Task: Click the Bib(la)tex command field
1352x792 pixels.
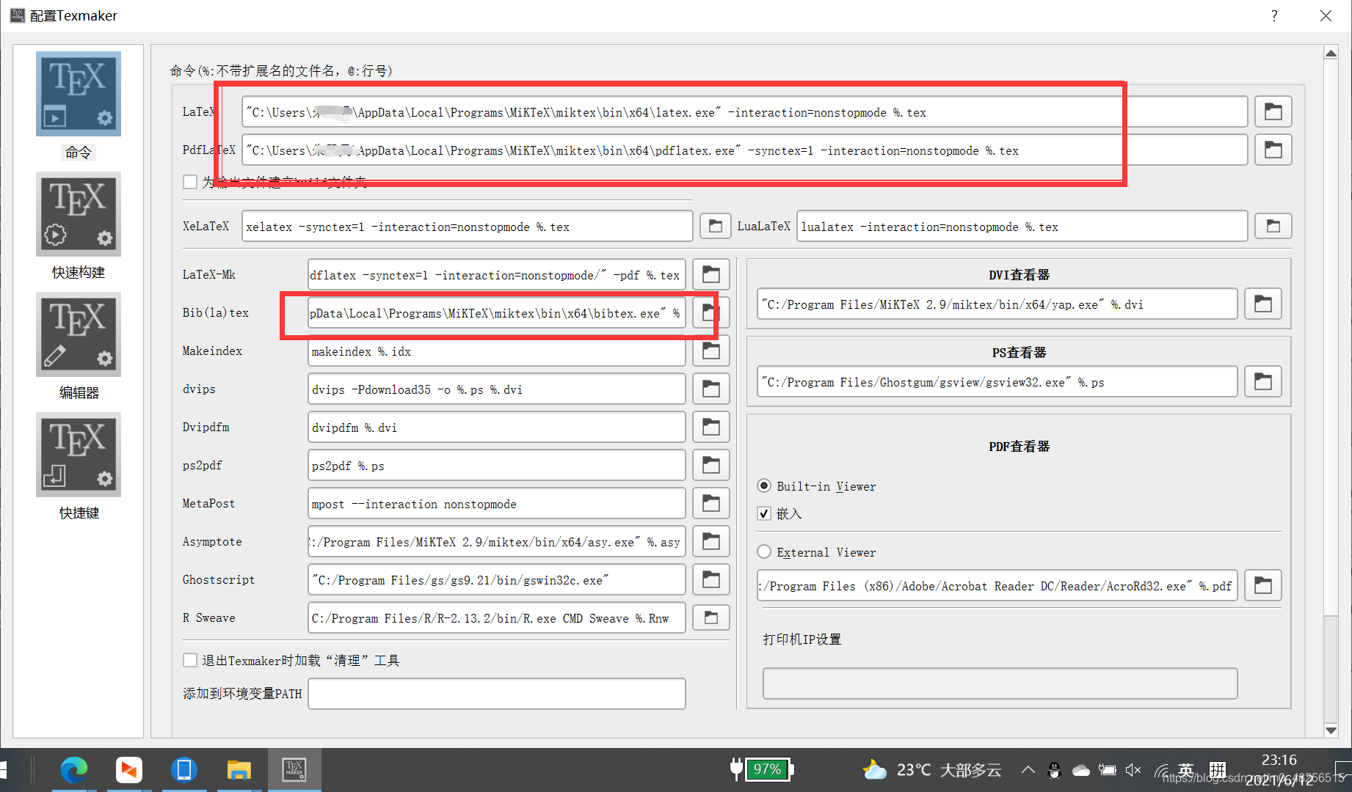Action: coord(496,312)
